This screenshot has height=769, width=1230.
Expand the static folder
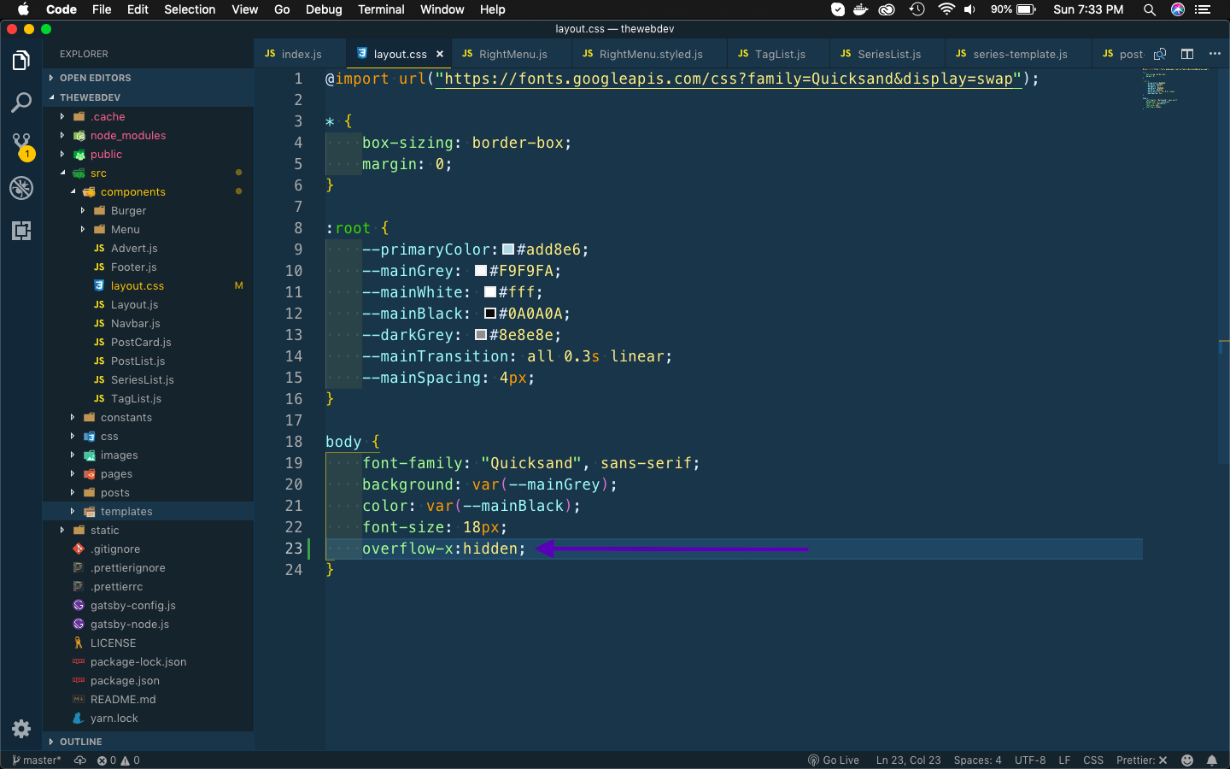148,531
